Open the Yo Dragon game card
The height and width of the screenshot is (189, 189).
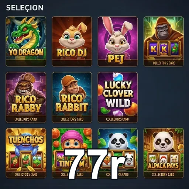[x=26, y=41]
